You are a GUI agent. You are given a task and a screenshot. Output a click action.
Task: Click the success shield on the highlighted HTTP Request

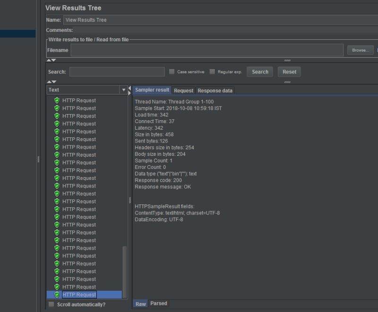56,294
